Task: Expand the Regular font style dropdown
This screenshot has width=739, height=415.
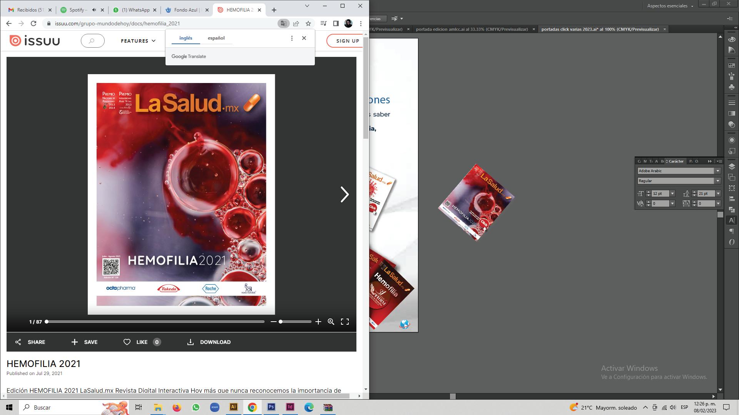Action: (x=717, y=181)
